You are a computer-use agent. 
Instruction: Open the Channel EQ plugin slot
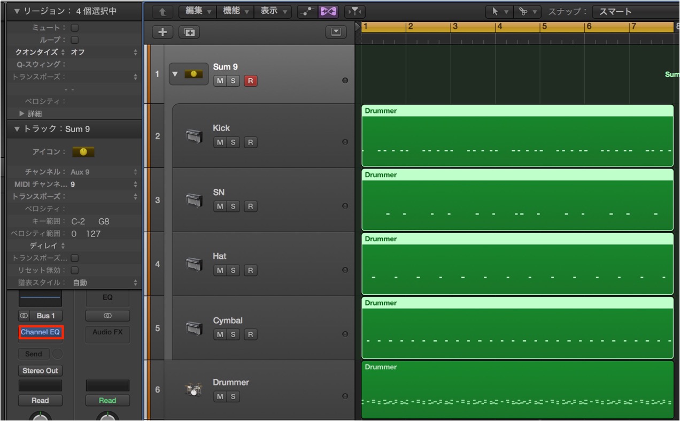(x=41, y=332)
